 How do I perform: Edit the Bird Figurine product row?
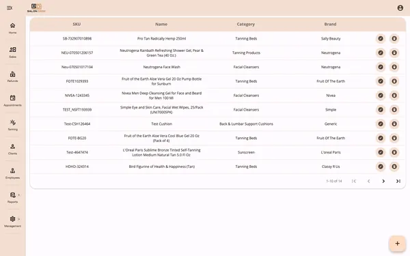[x=381, y=167]
